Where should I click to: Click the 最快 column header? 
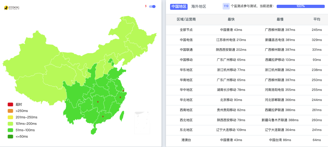click(x=231, y=19)
